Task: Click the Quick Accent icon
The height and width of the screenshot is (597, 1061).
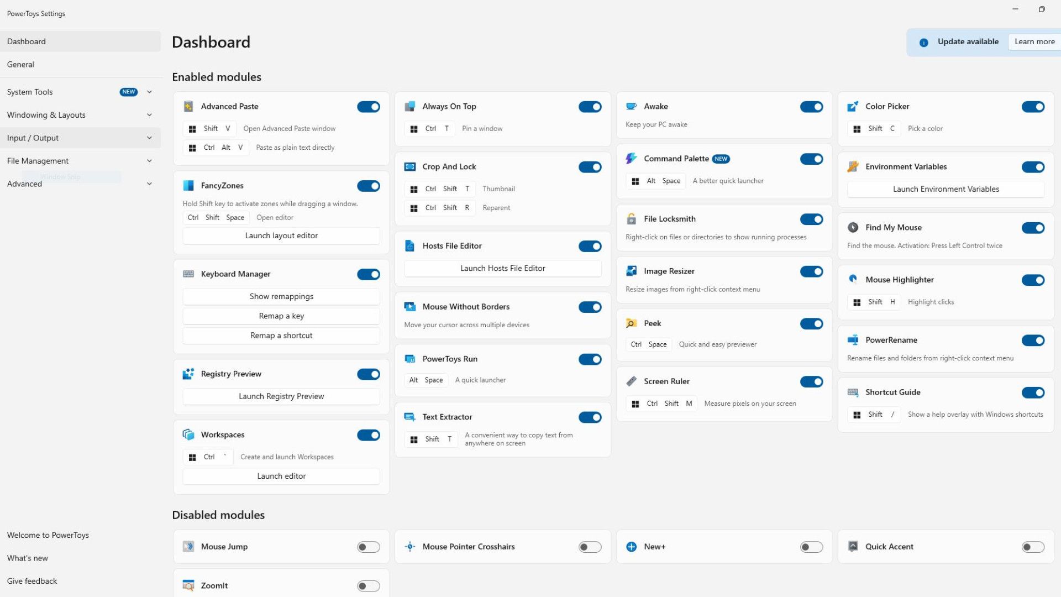Action: tap(853, 546)
